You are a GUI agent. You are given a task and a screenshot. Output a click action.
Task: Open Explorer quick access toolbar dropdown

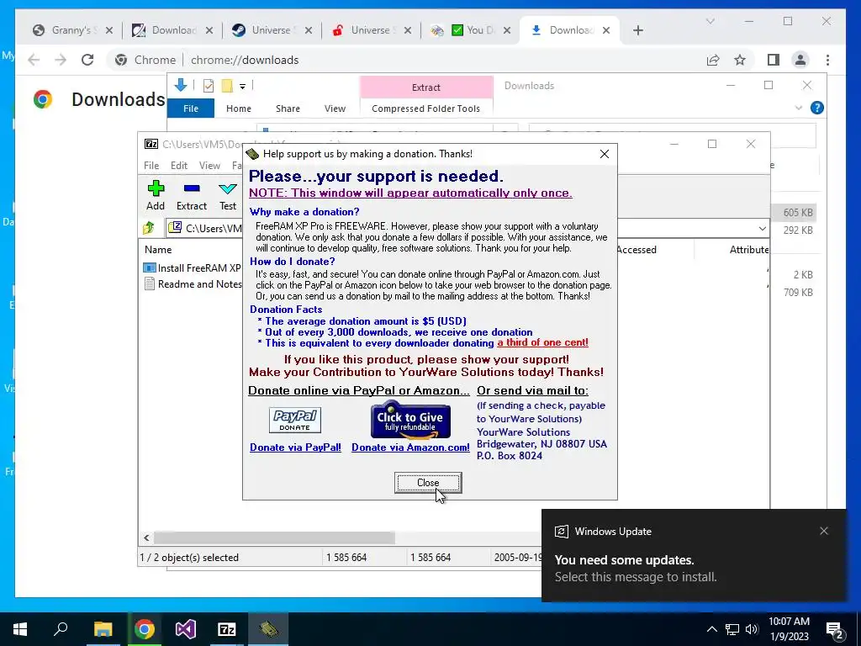coord(242,86)
